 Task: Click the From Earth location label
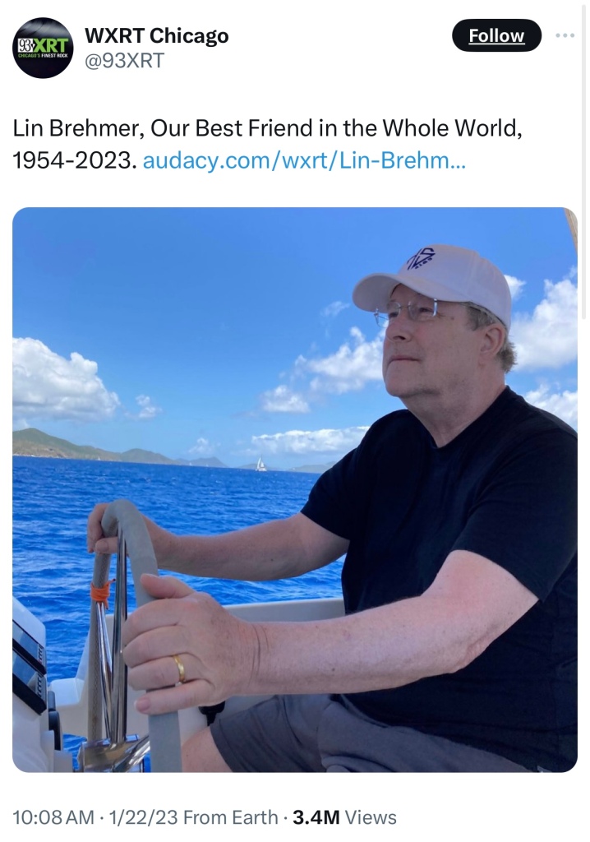click(230, 817)
